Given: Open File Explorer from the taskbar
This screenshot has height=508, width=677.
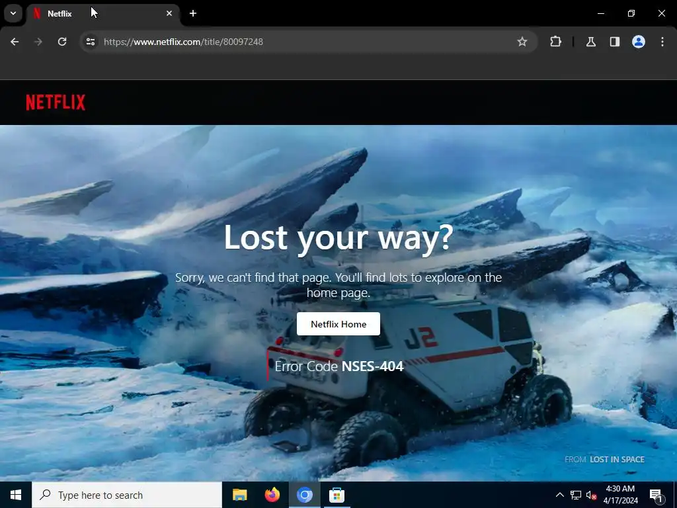Looking at the screenshot, I should pos(239,495).
